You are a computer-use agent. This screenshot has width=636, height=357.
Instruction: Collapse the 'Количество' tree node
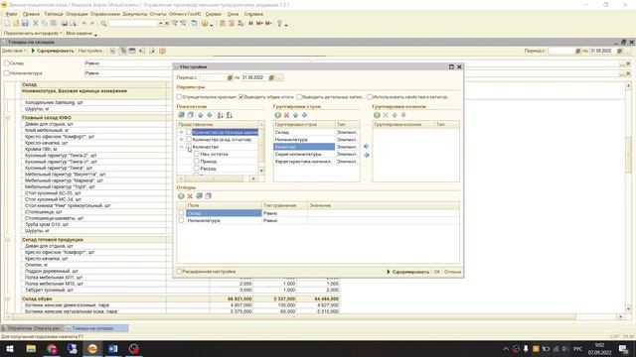click(x=181, y=147)
